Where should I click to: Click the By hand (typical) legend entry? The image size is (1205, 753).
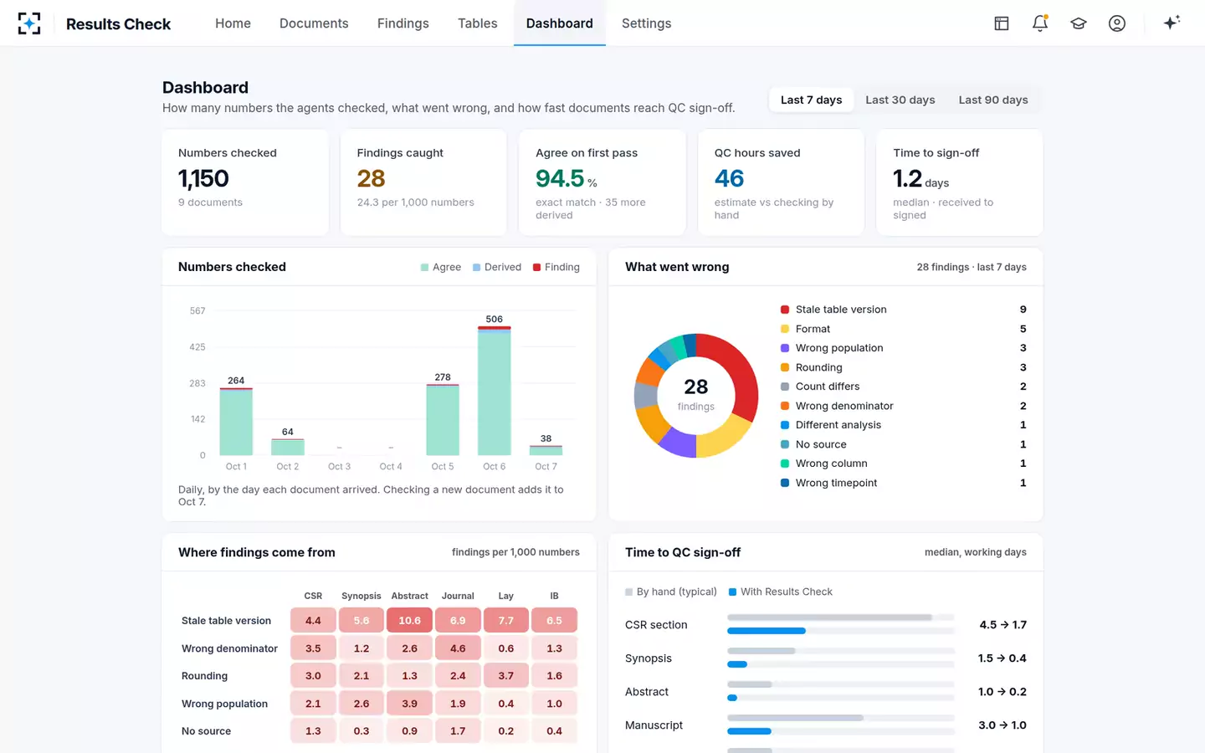[671, 592]
